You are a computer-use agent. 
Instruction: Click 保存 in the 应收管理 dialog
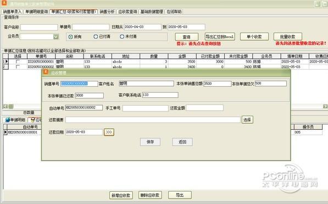point(150,142)
